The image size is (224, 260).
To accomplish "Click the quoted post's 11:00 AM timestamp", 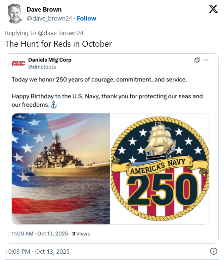I will tap(38, 234).
